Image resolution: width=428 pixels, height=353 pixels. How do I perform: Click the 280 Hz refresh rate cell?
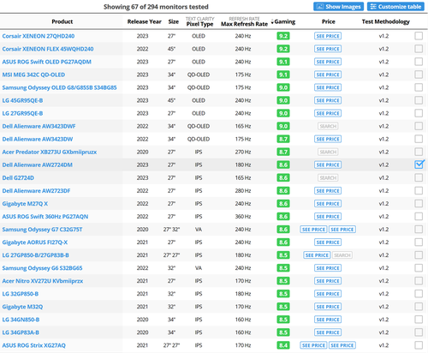(243, 190)
